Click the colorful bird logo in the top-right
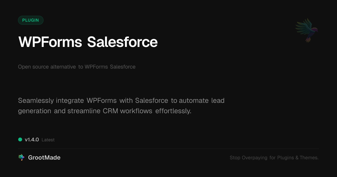The width and height of the screenshot is (337, 177). 307,30
